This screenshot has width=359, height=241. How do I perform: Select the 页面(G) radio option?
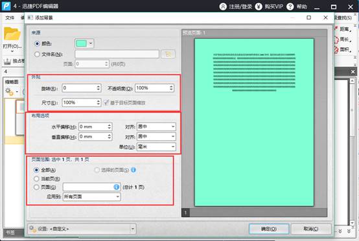36,187
